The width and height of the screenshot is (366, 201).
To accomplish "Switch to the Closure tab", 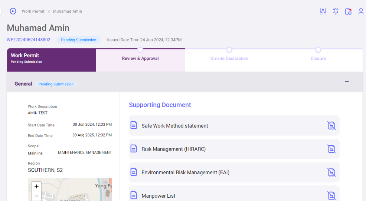I will 318,60.
